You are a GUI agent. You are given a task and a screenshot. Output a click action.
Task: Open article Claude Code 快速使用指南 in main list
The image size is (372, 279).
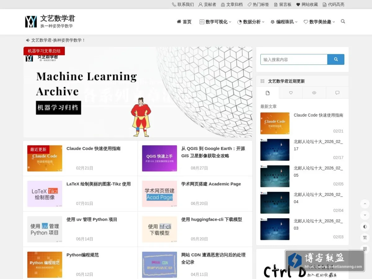(x=93, y=148)
